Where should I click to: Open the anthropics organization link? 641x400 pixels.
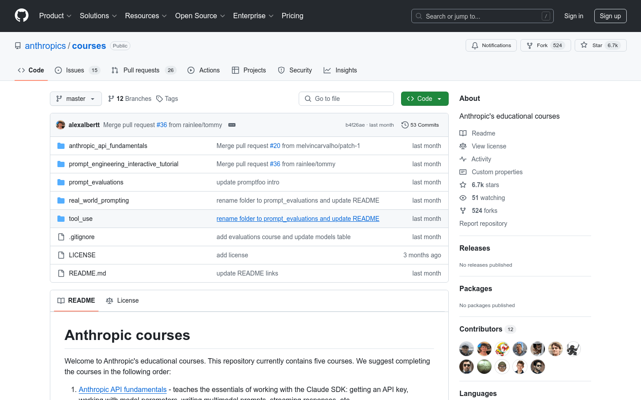click(45, 46)
